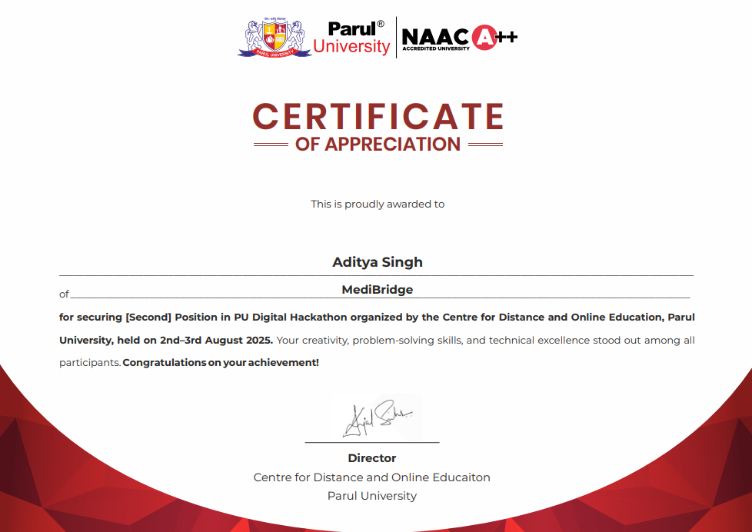Click the CERTIFICATE heading text
752x532 pixels.
(x=378, y=116)
